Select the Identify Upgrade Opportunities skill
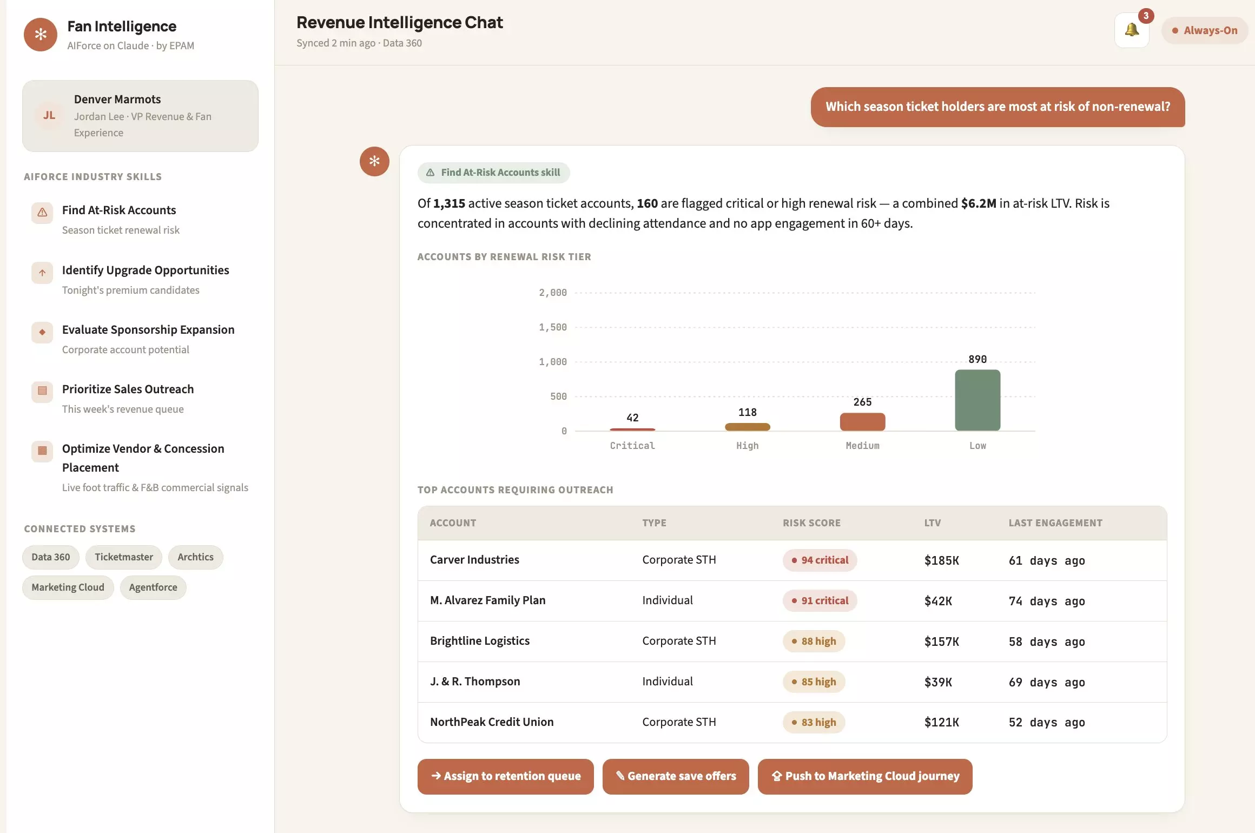Viewport: 1255px width, 833px height. [x=141, y=280]
